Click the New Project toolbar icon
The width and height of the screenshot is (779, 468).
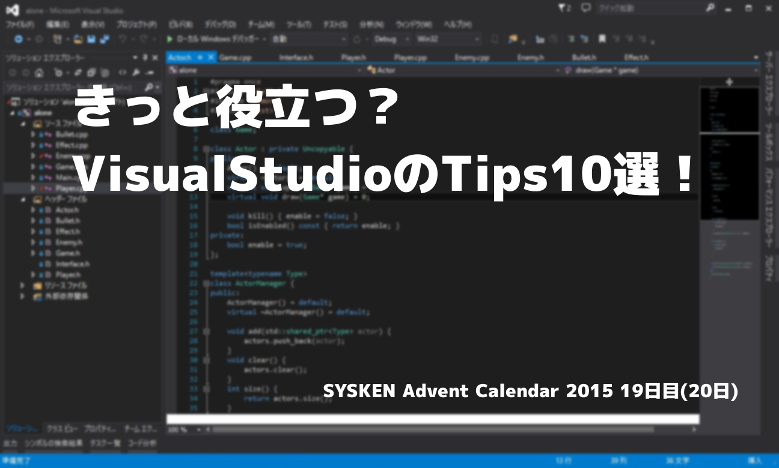point(58,39)
